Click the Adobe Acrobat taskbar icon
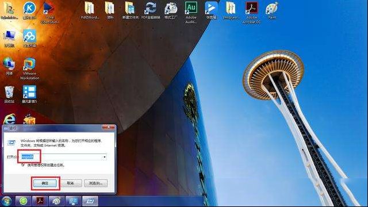The image size is (368, 207). 40,201
